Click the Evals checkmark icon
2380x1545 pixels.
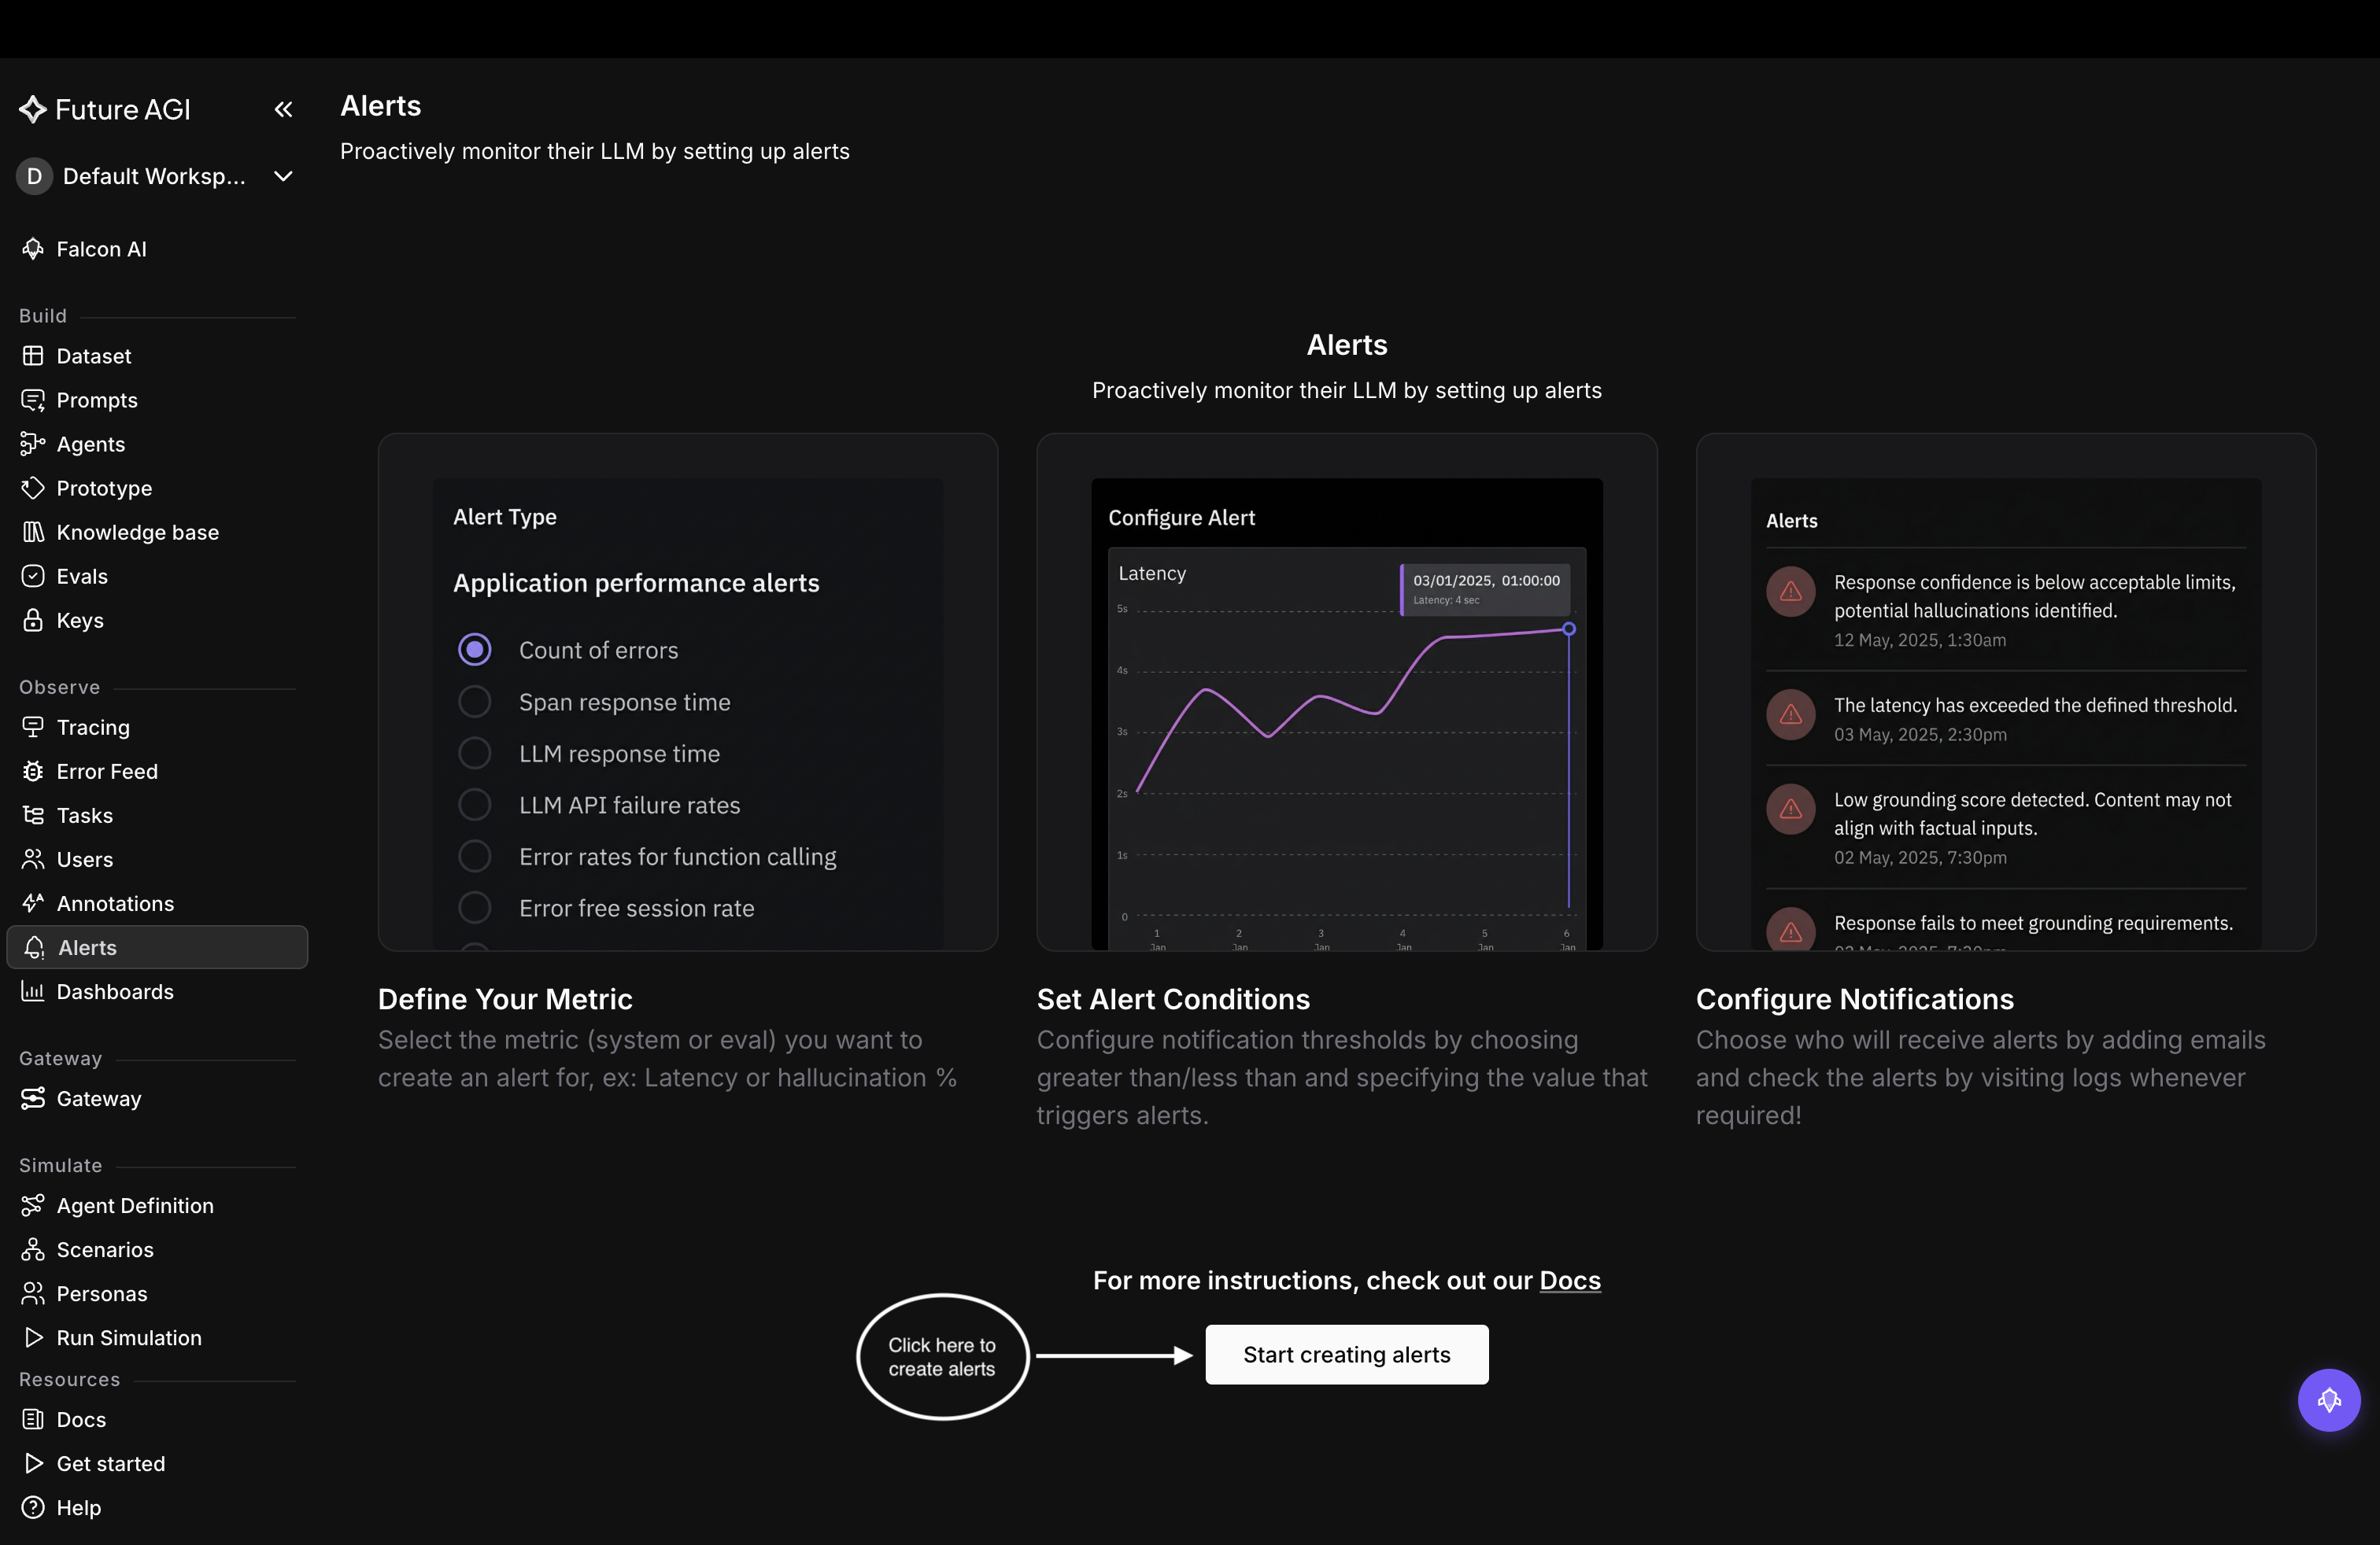coord(33,576)
